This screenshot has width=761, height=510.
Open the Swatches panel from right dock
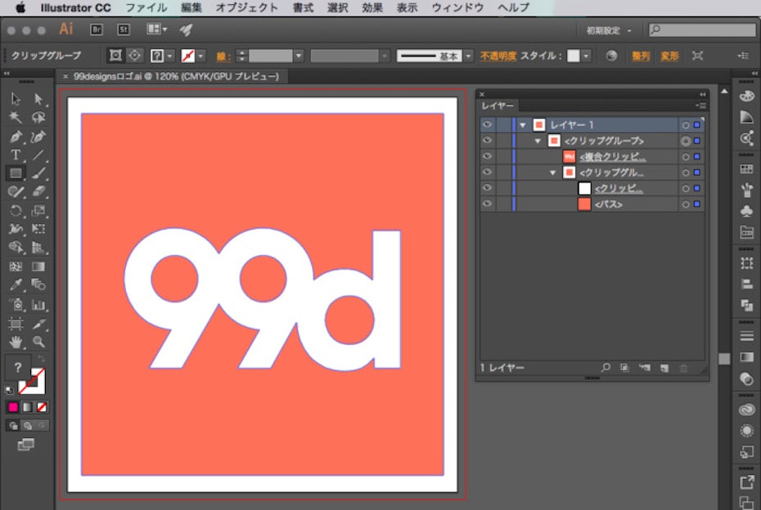point(745,168)
